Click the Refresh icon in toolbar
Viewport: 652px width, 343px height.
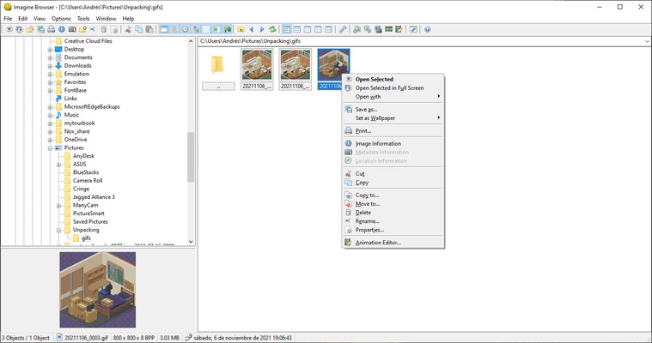click(x=273, y=29)
